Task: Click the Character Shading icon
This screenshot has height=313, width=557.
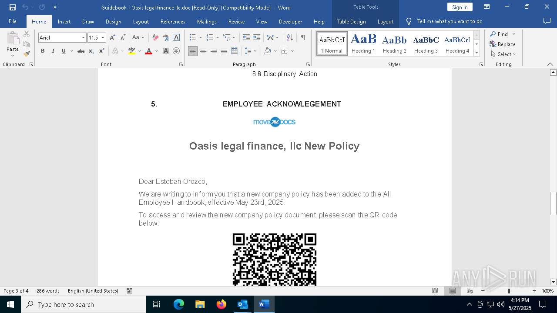Action: (166, 51)
